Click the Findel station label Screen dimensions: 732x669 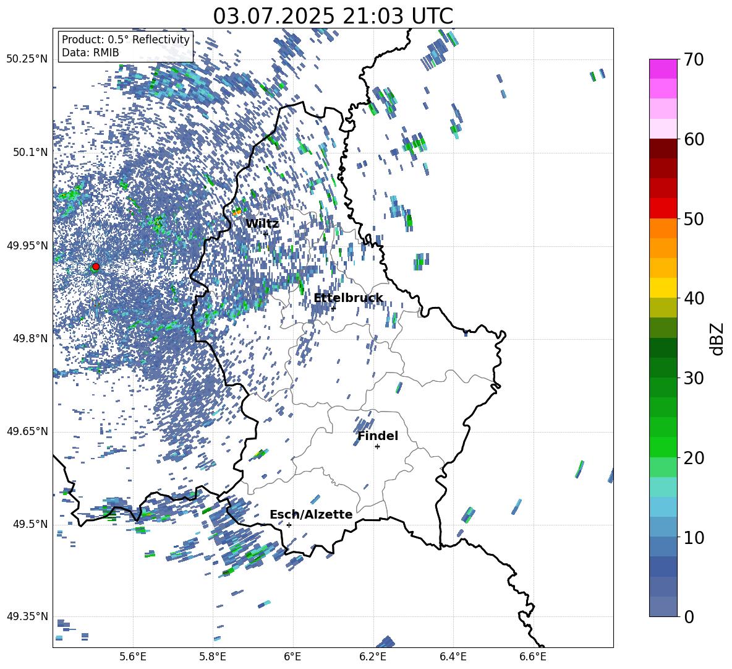pyautogui.click(x=378, y=436)
